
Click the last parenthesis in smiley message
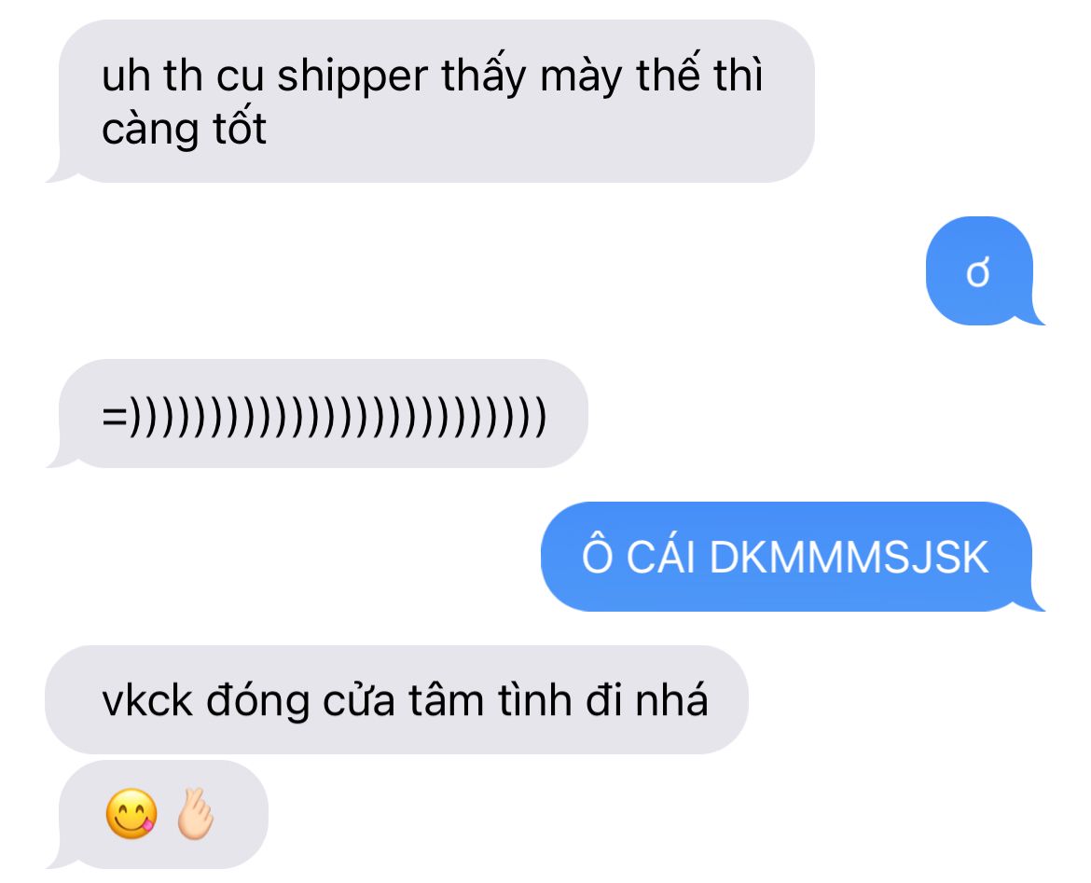[x=539, y=417]
